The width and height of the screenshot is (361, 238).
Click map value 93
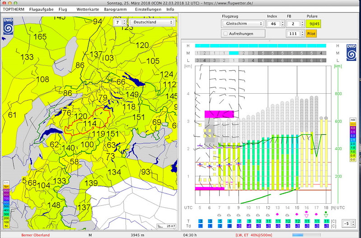point(146,172)
